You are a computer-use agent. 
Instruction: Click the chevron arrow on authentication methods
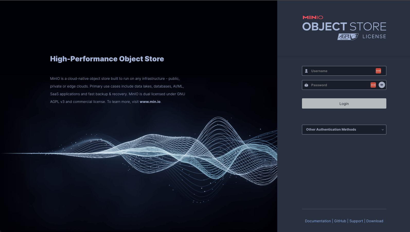click(x=382, y=130)
